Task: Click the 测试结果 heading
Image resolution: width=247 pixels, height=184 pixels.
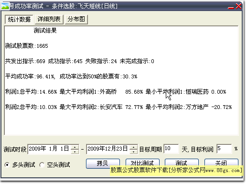Action: coord(45,31)
